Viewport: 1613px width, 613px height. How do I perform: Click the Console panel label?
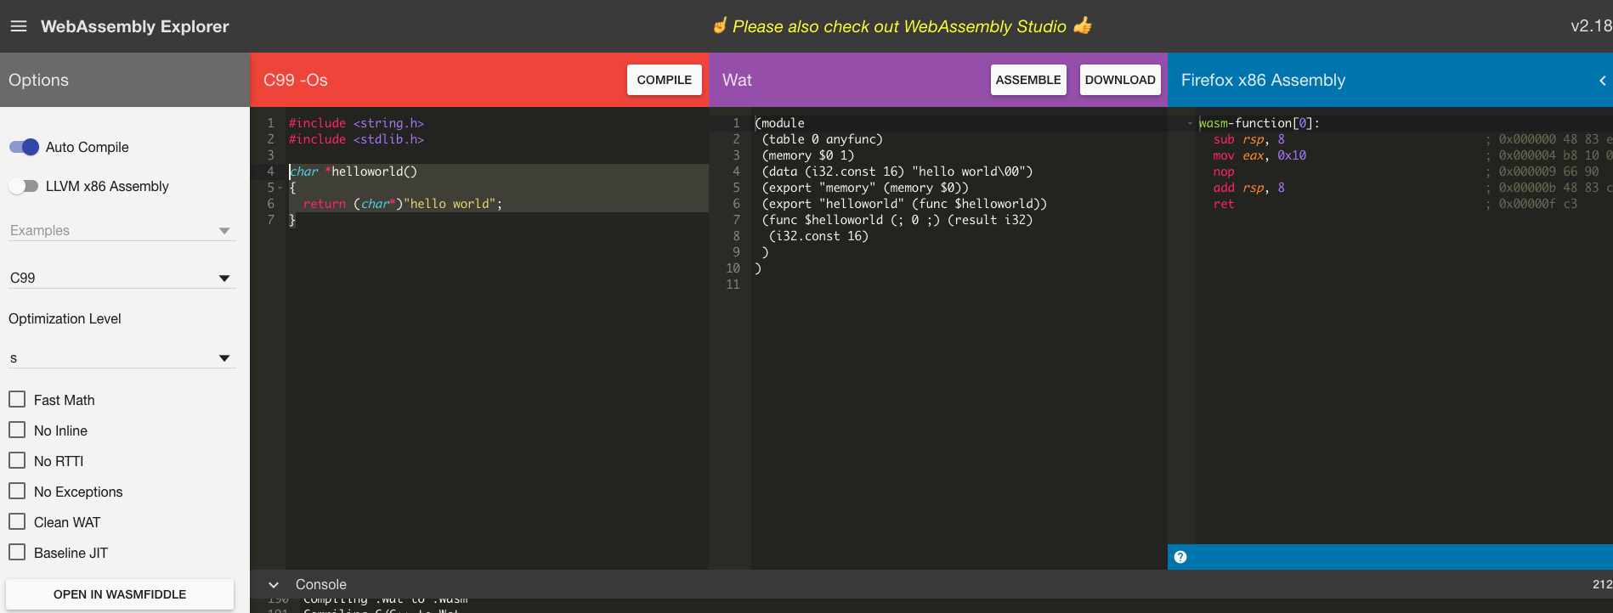click(x=321, y=585)
